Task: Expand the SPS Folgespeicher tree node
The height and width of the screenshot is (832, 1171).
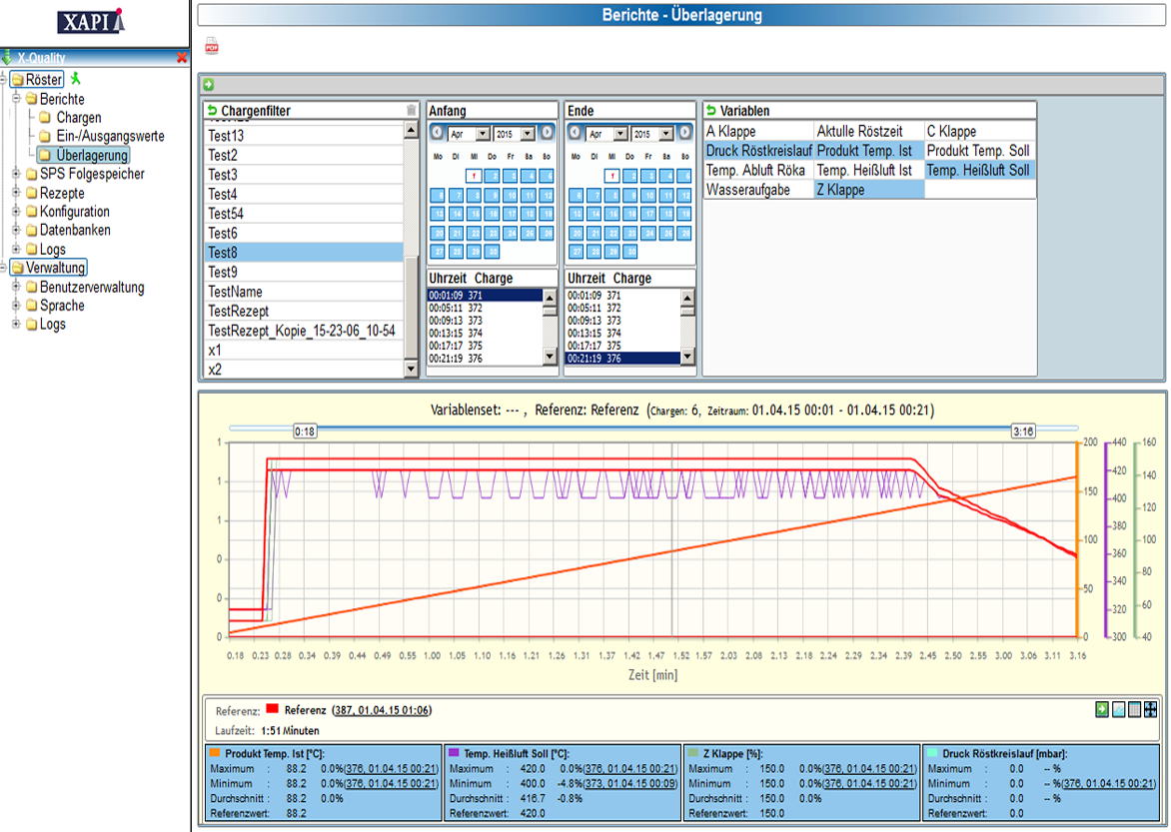Action: [x=16, y=174]
